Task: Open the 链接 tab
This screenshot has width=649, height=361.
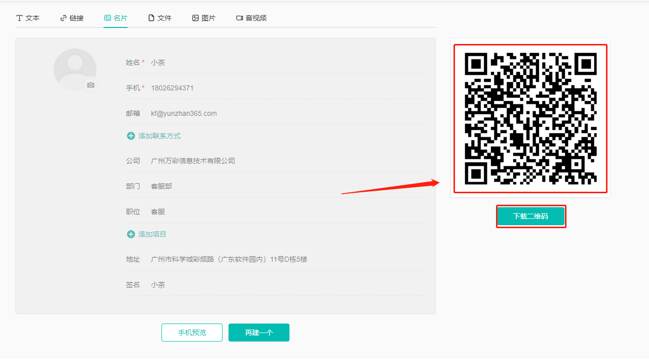Action: click(x=72, y=18)
